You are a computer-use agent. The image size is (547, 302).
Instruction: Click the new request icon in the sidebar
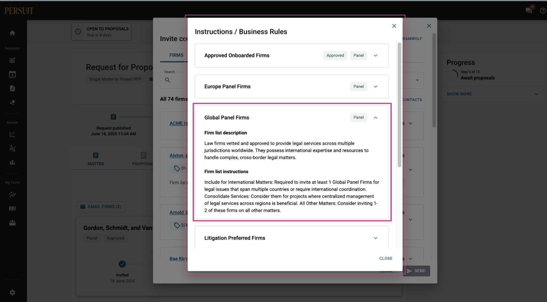pyautogui.click(x=12, y=60)
